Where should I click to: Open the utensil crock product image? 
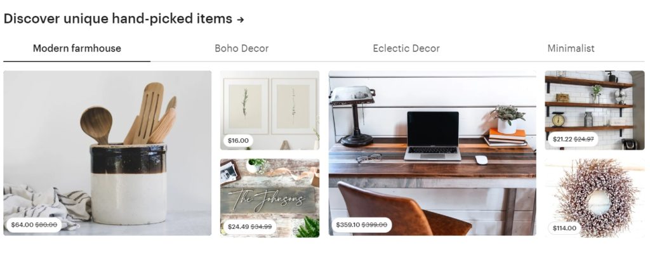[107, 153]
